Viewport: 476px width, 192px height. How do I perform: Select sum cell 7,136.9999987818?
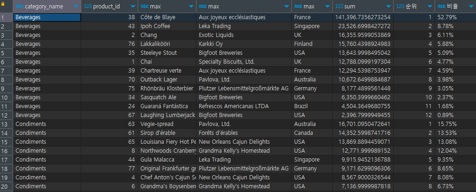click(x=363, y=186)
